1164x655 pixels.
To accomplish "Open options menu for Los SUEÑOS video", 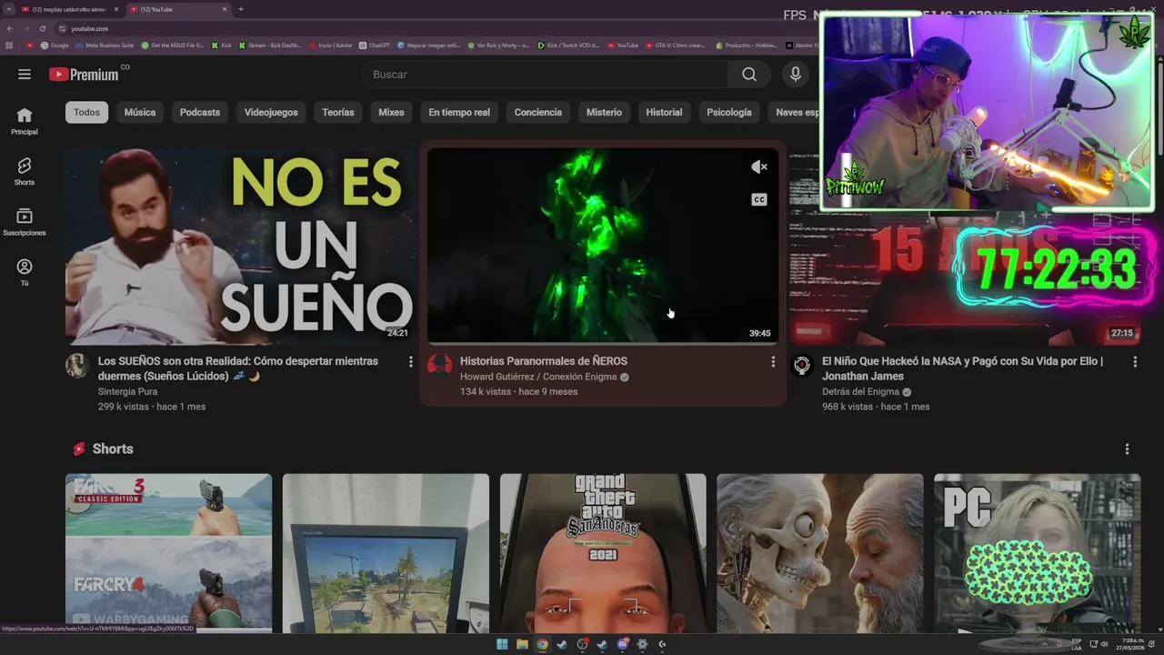I will click(x=410, y=361).
